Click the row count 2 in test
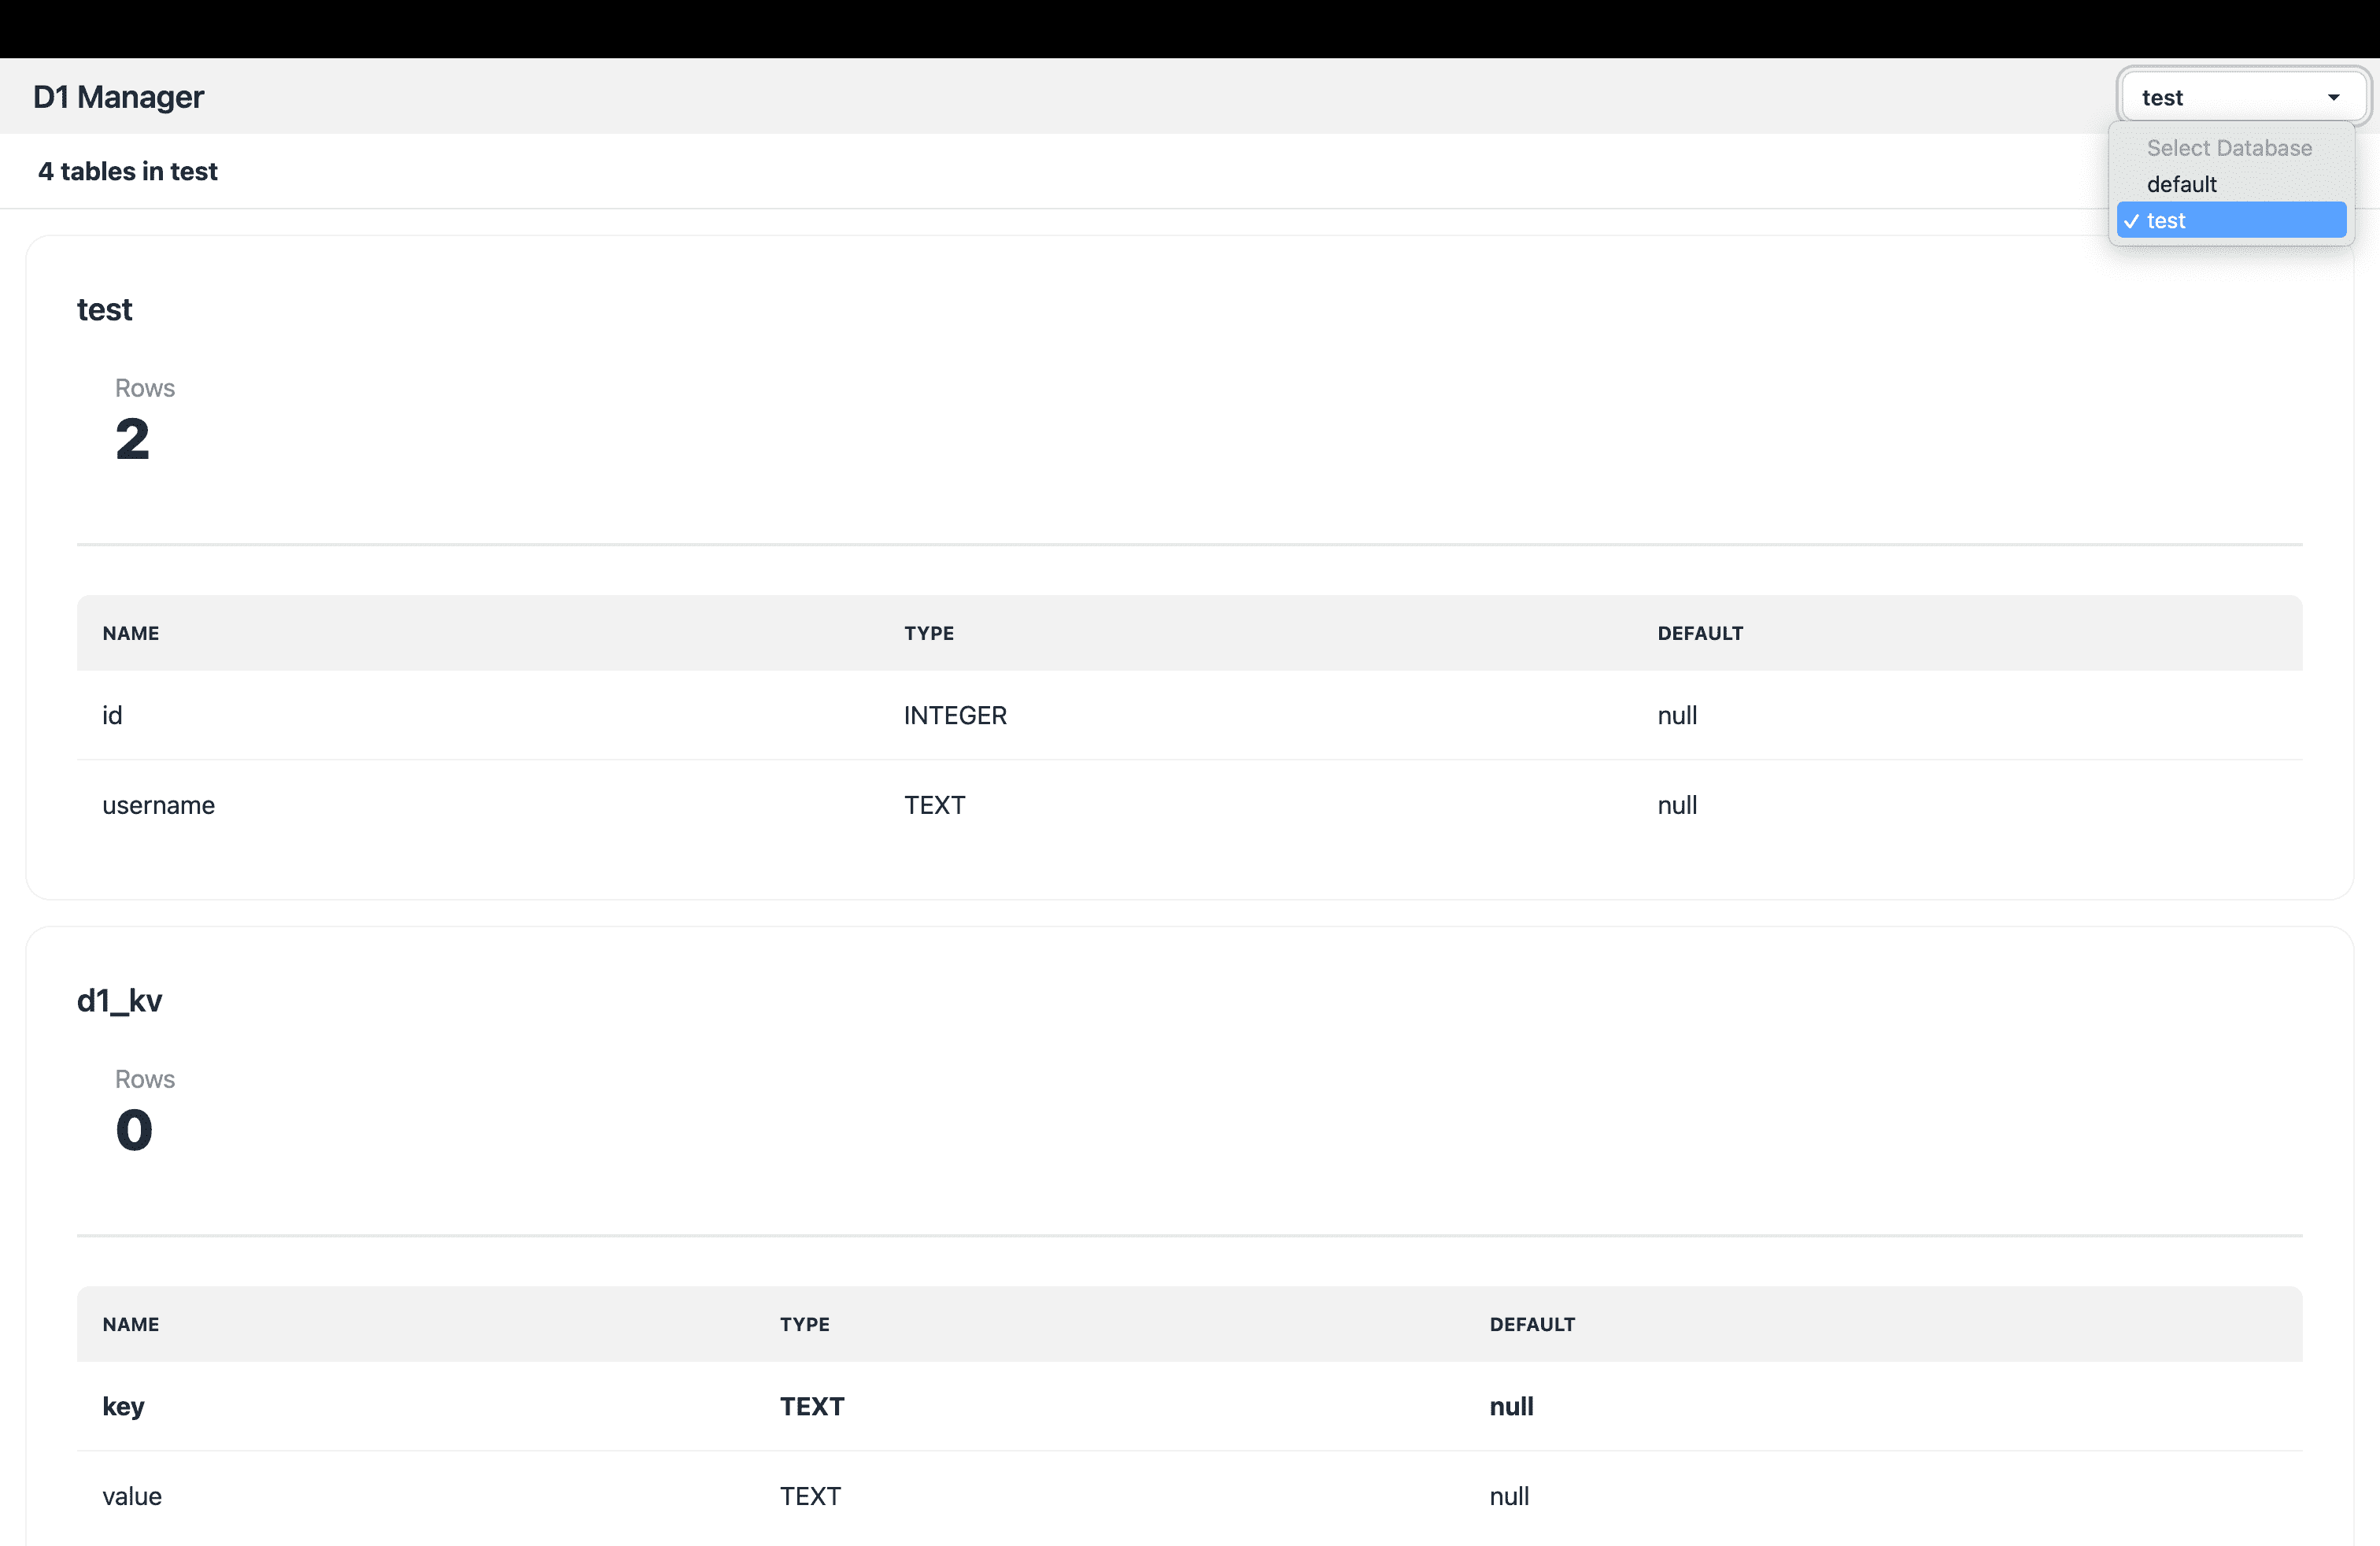The image size is (2380, 1546). (132, 439)
